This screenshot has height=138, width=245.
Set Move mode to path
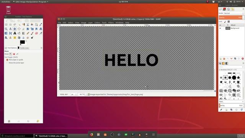pyautogui.click(x=17, y=54)
